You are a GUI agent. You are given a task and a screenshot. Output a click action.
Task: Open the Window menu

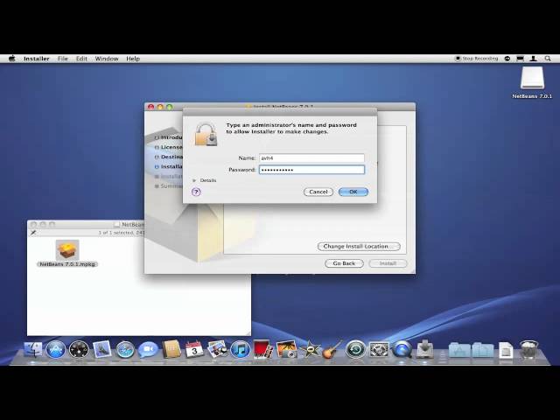[107, 59]
